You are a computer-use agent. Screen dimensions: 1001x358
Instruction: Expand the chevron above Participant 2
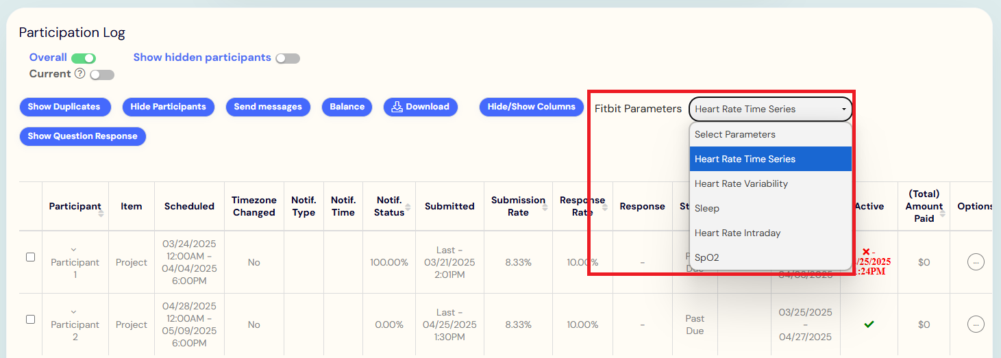click(x=74, y=312)
